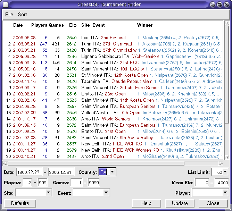Click the end date field 2006.12.31
Screen dimensions: 232x211
pyautogui.click(x=61, y=172)
